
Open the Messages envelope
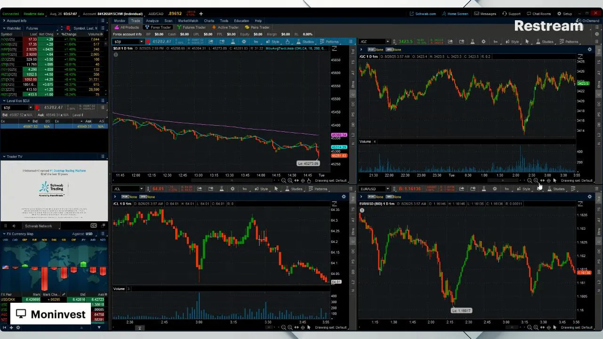485,14
